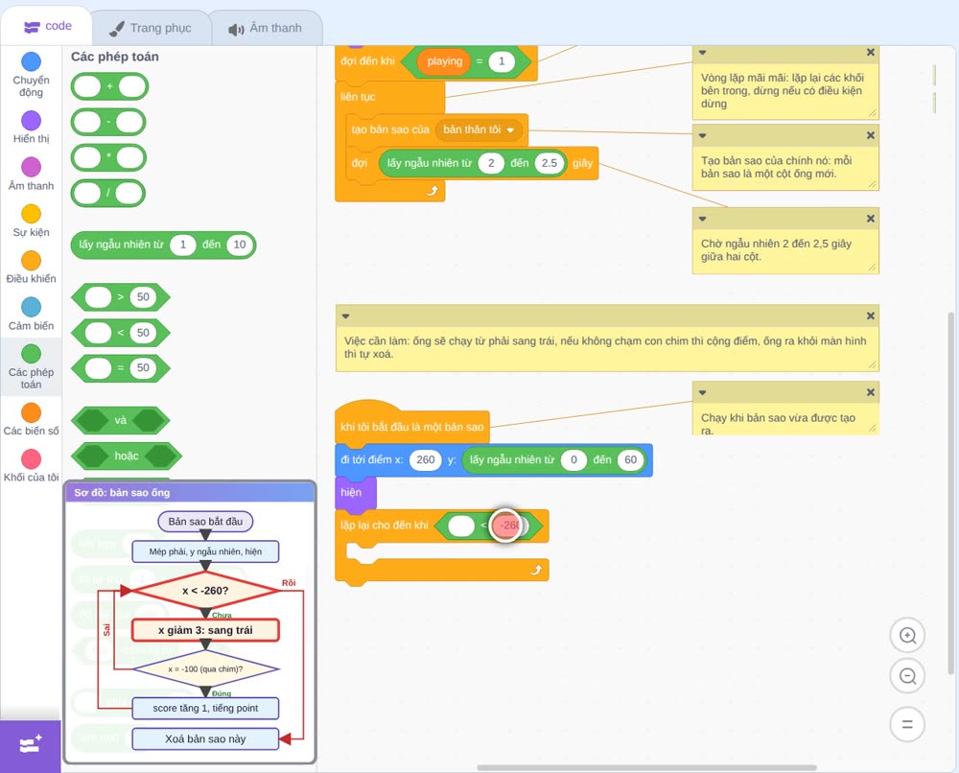
Task: Select the Sự kiện category circle
Action: (32, 214)
